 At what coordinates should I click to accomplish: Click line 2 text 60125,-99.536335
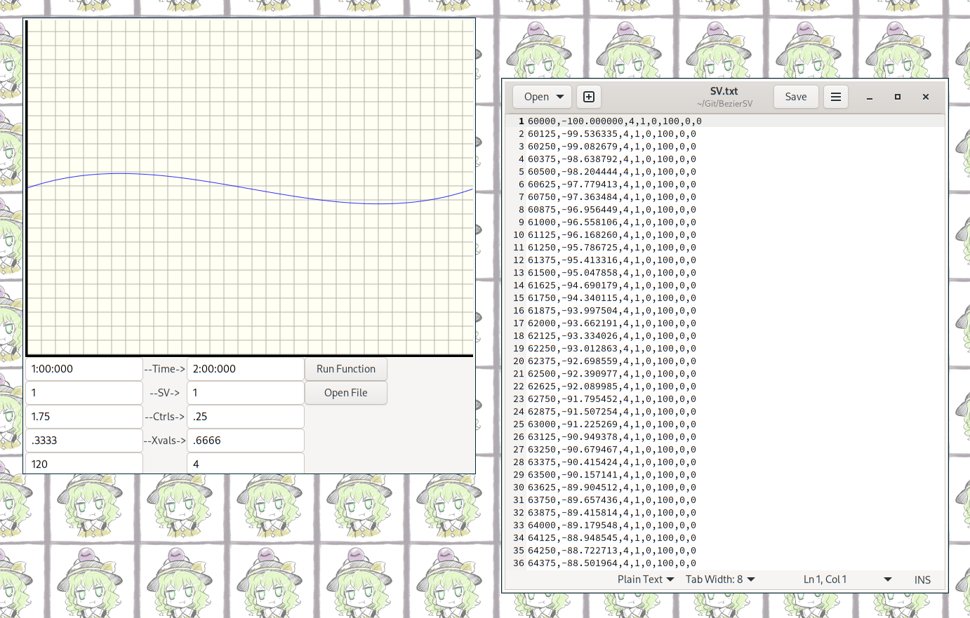612,134
